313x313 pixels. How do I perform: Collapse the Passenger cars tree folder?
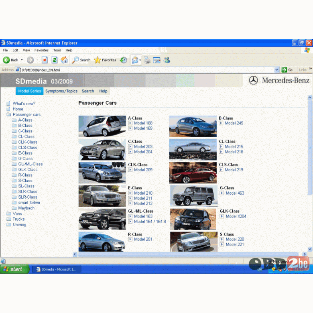pos(8,114)
